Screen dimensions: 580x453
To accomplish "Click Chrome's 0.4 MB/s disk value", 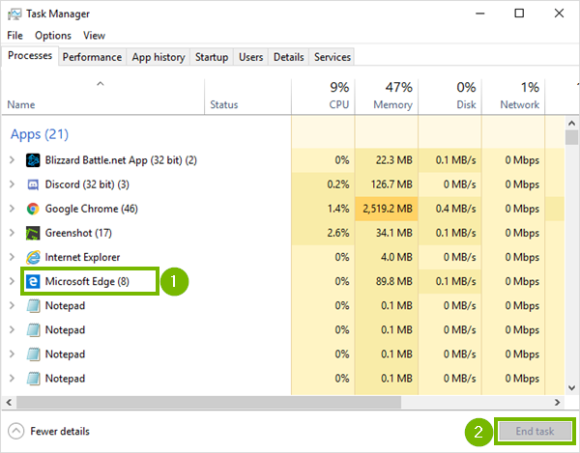I will pyautogui.click(x=455, y=209).
